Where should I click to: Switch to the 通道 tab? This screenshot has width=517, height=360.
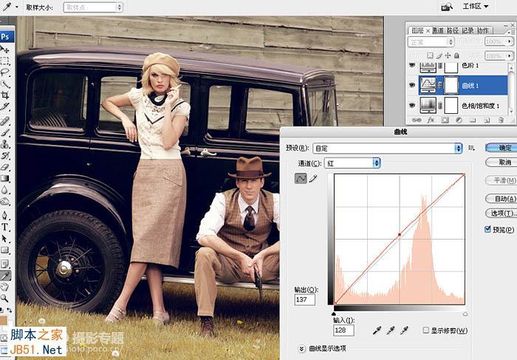point(438,30)
